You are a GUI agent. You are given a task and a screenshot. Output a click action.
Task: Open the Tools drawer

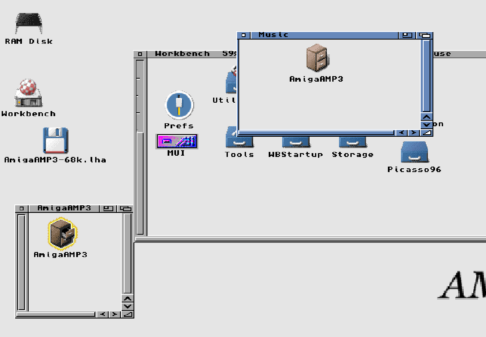click(239, 142)
